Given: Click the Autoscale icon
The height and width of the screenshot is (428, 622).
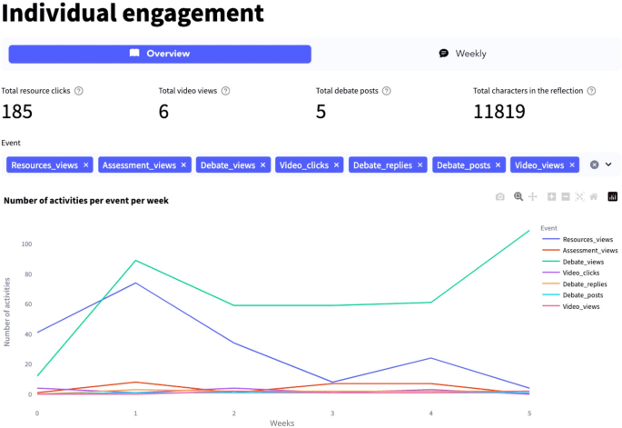Looking at the screenshot, I should [579, 196].
